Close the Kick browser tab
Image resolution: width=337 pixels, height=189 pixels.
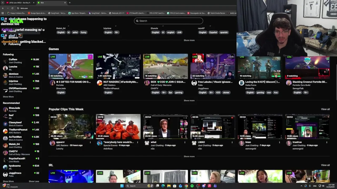pos(65,3)
